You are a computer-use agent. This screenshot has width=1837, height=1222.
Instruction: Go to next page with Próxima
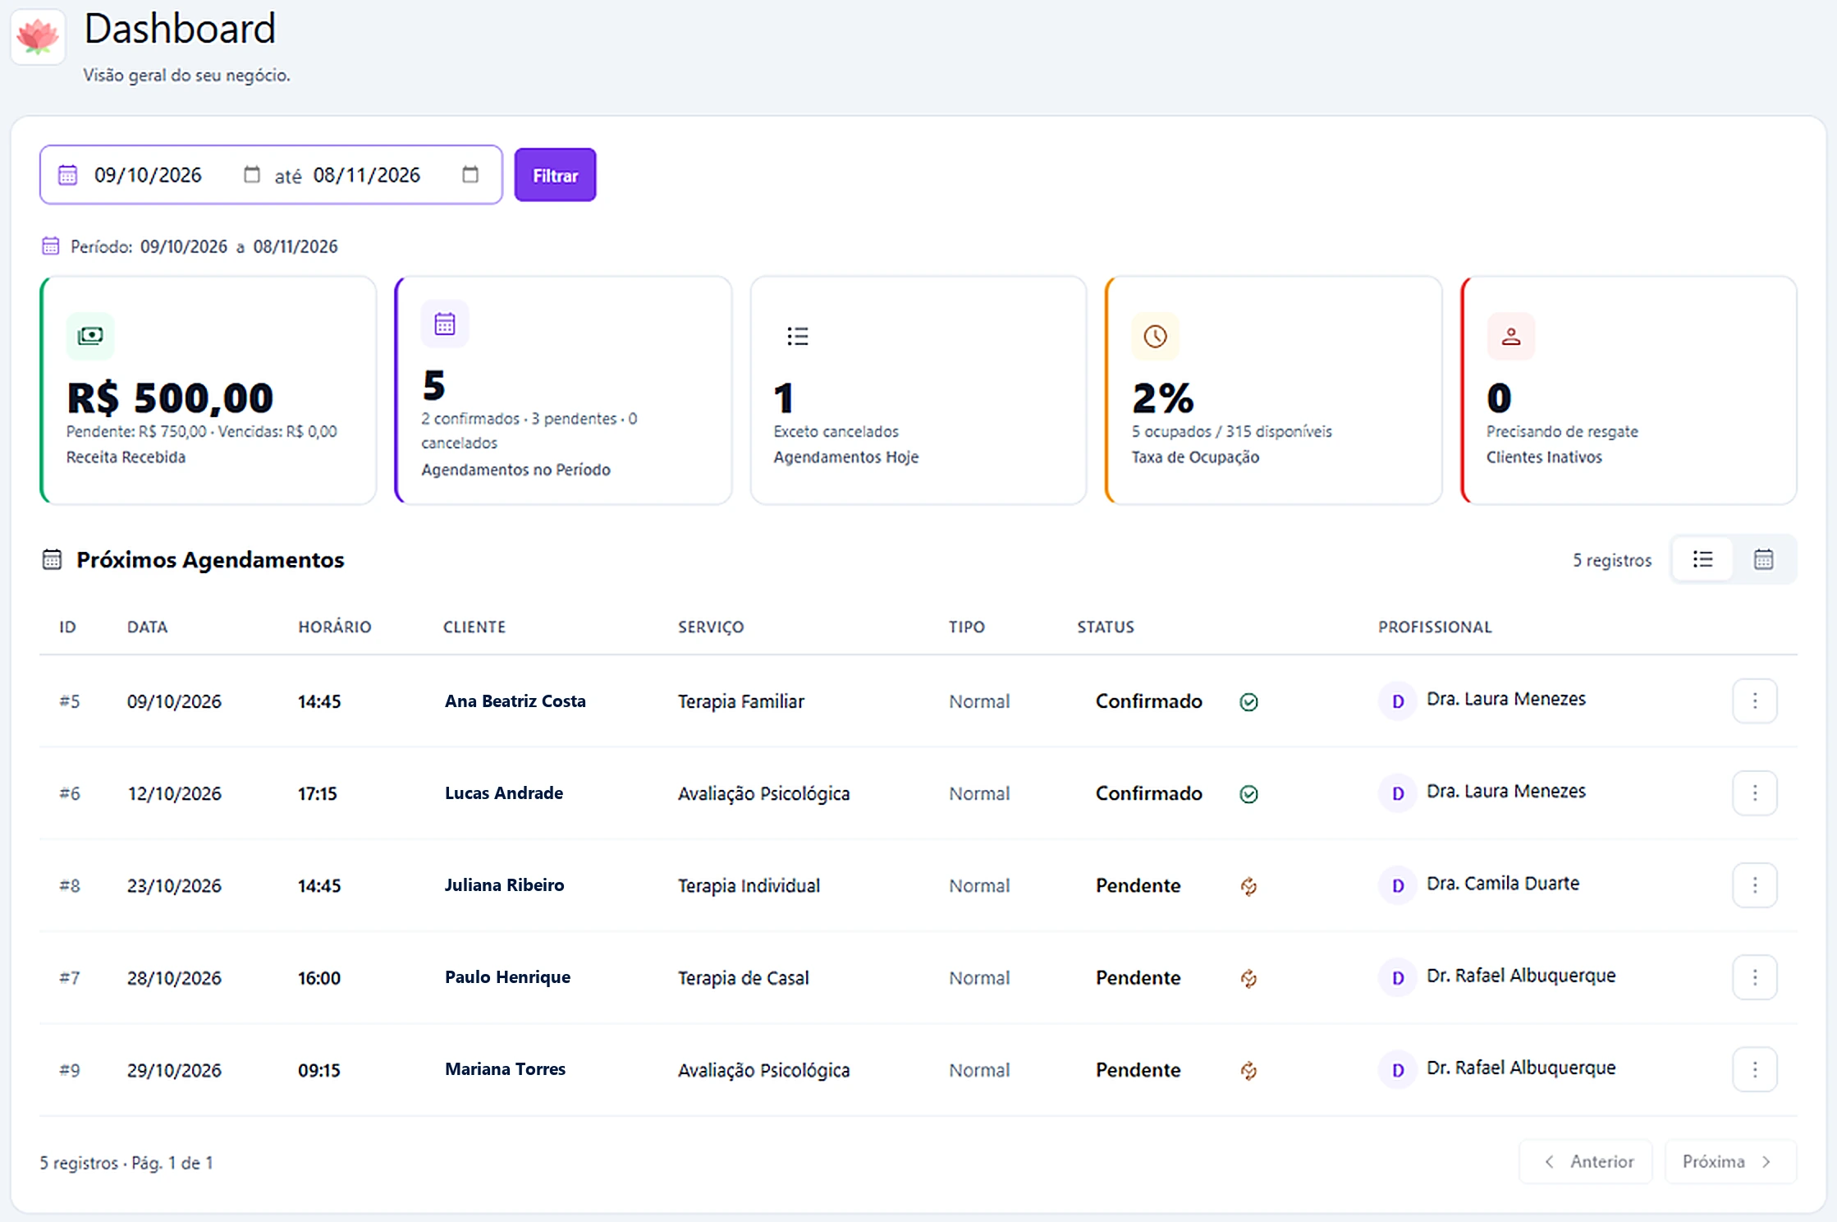[1730, 1161]
